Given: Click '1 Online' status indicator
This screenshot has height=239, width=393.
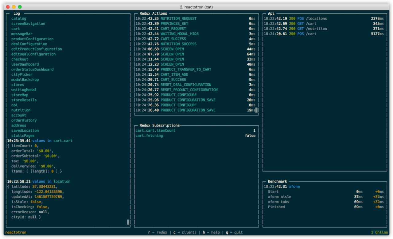Looking at the screenshot, I should point(379,232).
